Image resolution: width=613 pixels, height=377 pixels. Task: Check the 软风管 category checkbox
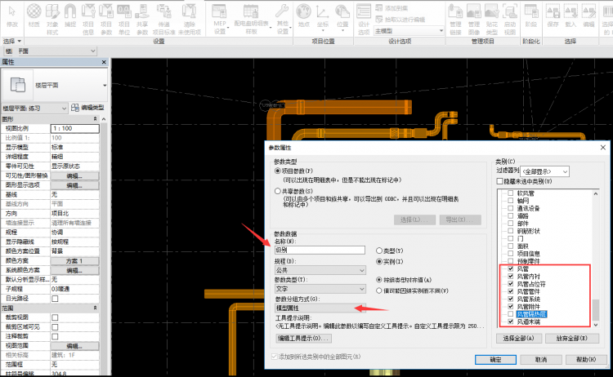click(511, 193)
